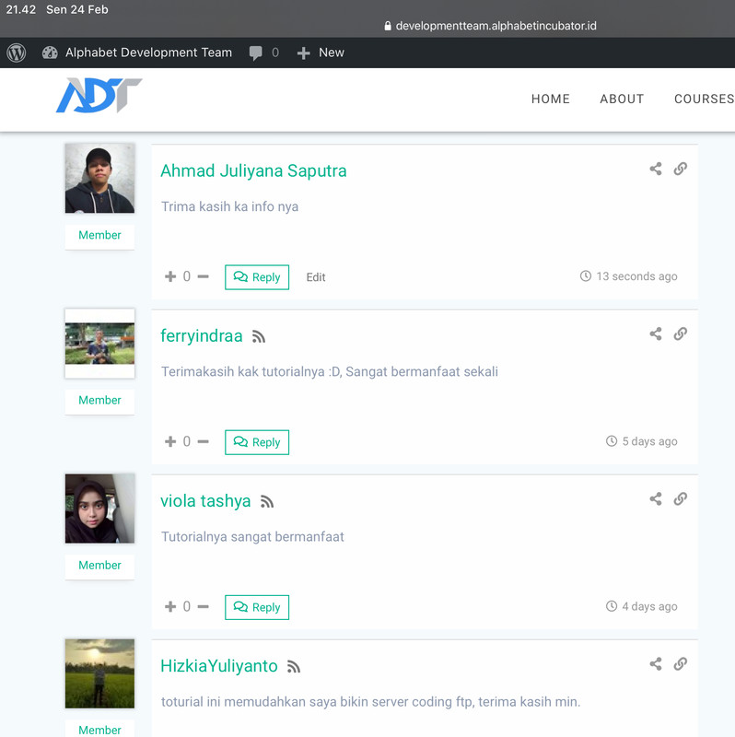Click the clock icon beside '5 days ago'
The image size is (735, 737).
pos(612,441)
